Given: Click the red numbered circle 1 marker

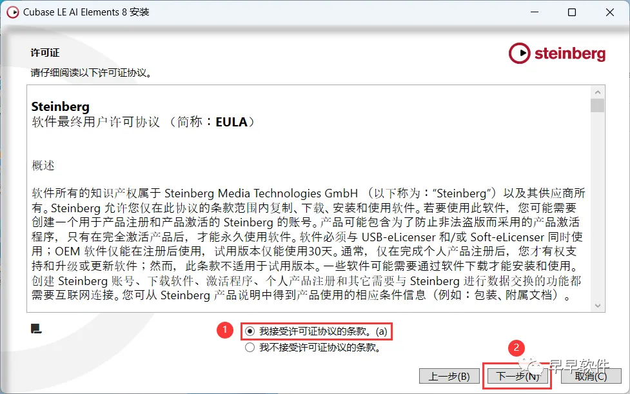Looking at the screenshot, I should coord(224,331).
